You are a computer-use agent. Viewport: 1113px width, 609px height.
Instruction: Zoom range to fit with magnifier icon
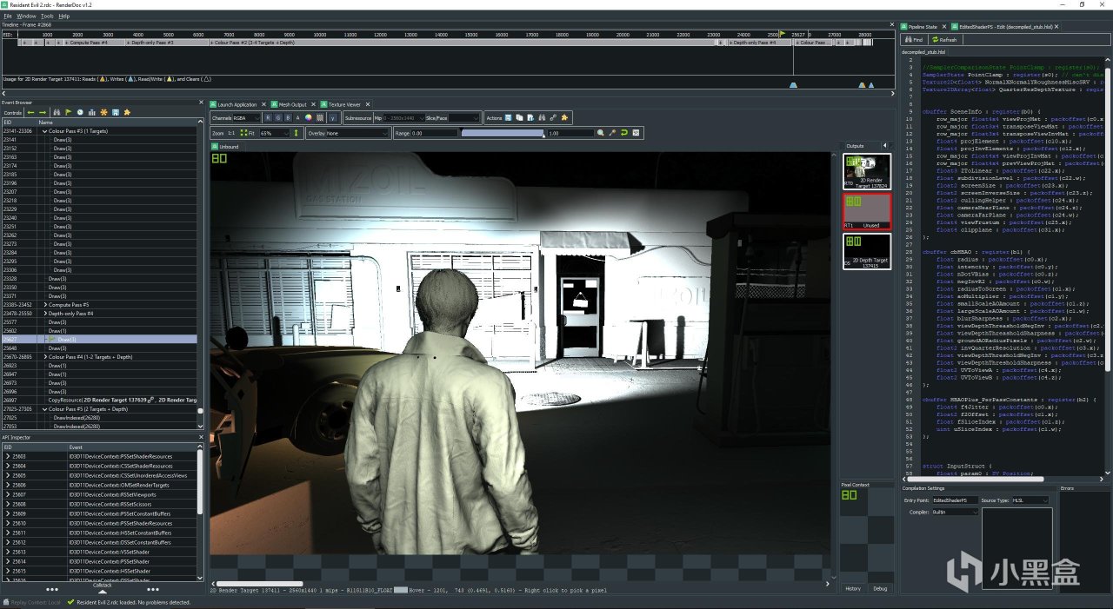coord(600,133)
